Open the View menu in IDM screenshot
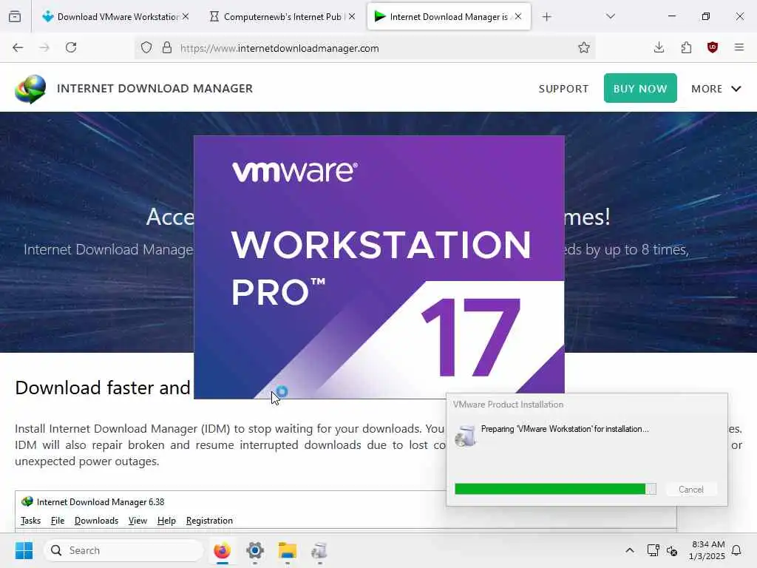 (138, 521)
